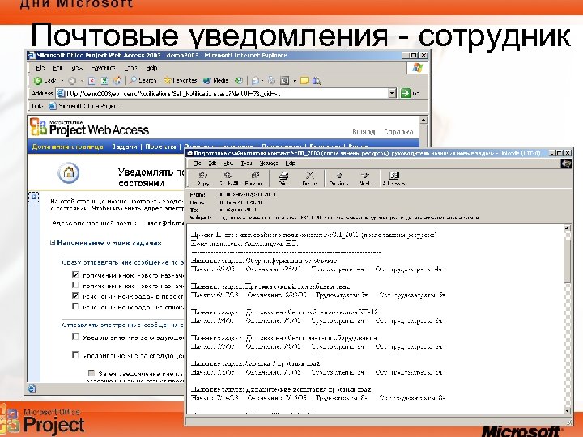Screen dimensions: 583x437
Task: Click the Print icon in Internet Explorer toolbar
Action: coord(272,81)
